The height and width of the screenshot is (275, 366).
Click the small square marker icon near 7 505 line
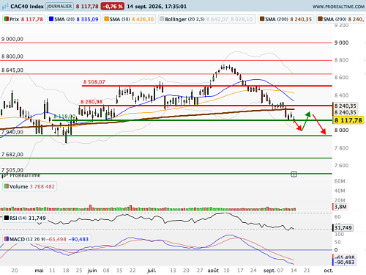(x=294, y=175)
